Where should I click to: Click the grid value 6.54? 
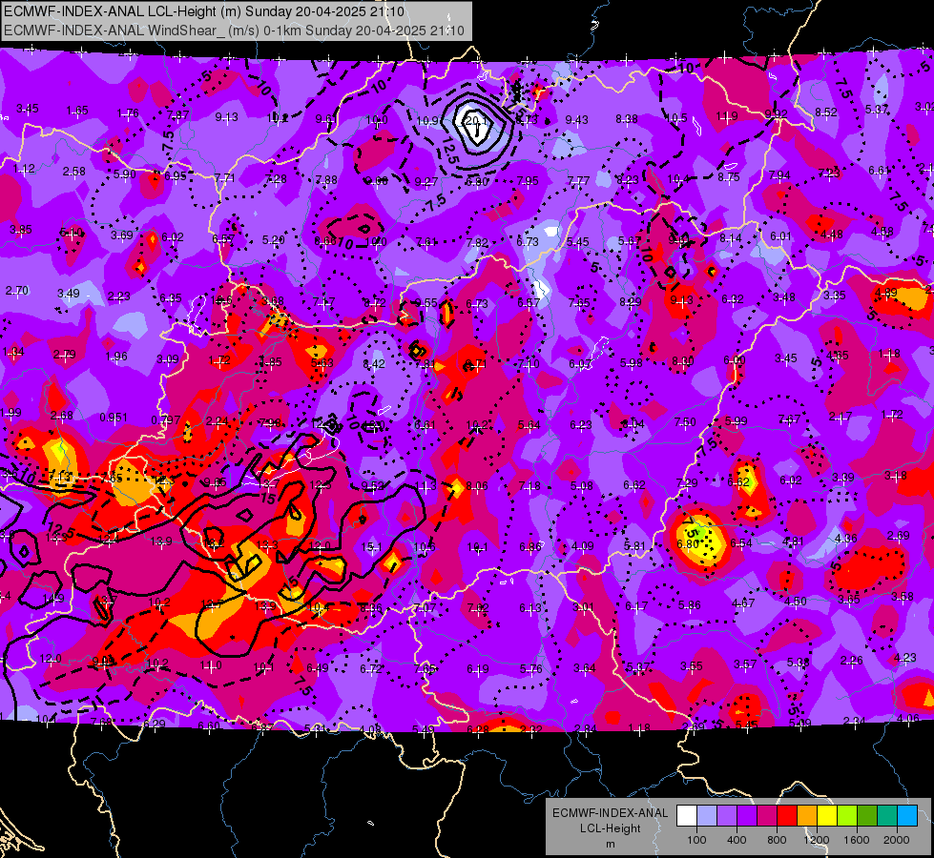click(x=741, y=543)
